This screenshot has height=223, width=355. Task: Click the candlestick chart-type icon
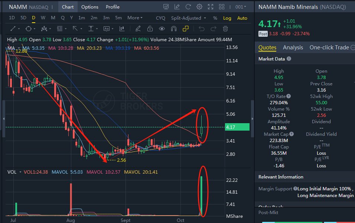(122, 29)
